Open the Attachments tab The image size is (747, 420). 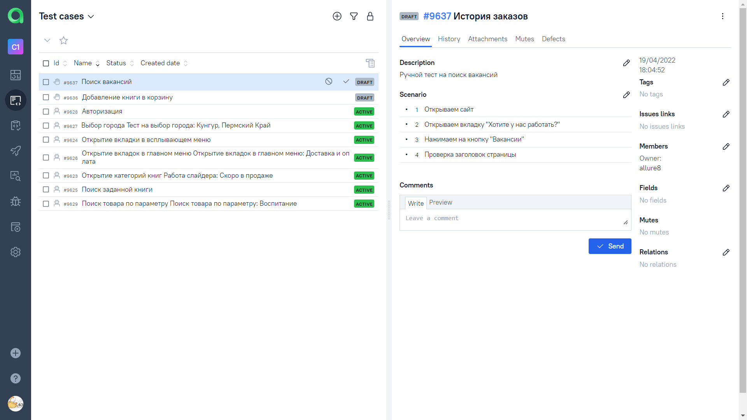[x=487, y=39]
